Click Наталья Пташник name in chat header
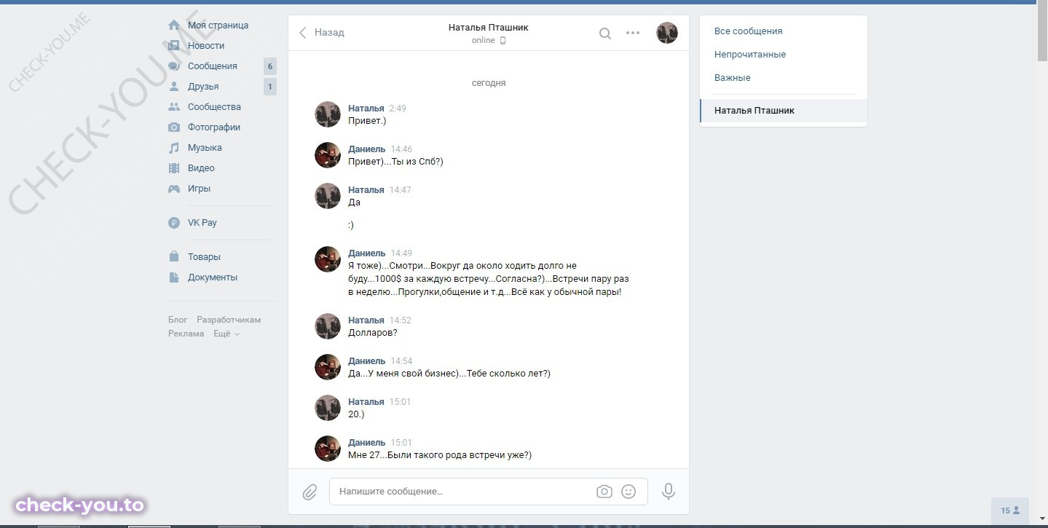 [489, 28]
